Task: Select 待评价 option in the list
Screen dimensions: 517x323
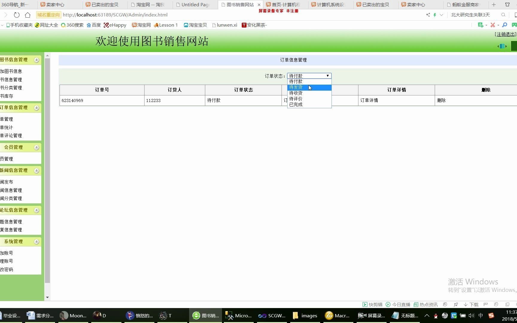Action: [309, 99]
